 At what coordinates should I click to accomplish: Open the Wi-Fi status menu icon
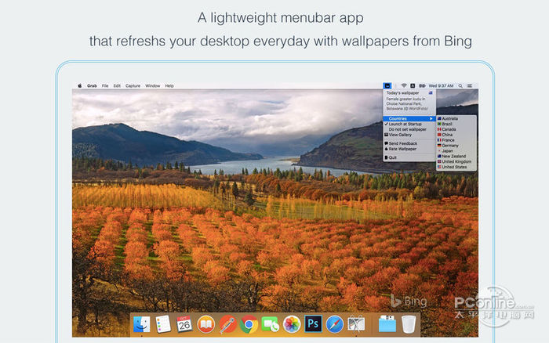coord(404,85)
